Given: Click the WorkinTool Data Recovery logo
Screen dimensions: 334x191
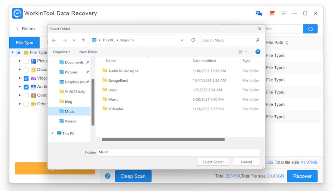Looking at the screenshot, I should click(x=17, y=13).
